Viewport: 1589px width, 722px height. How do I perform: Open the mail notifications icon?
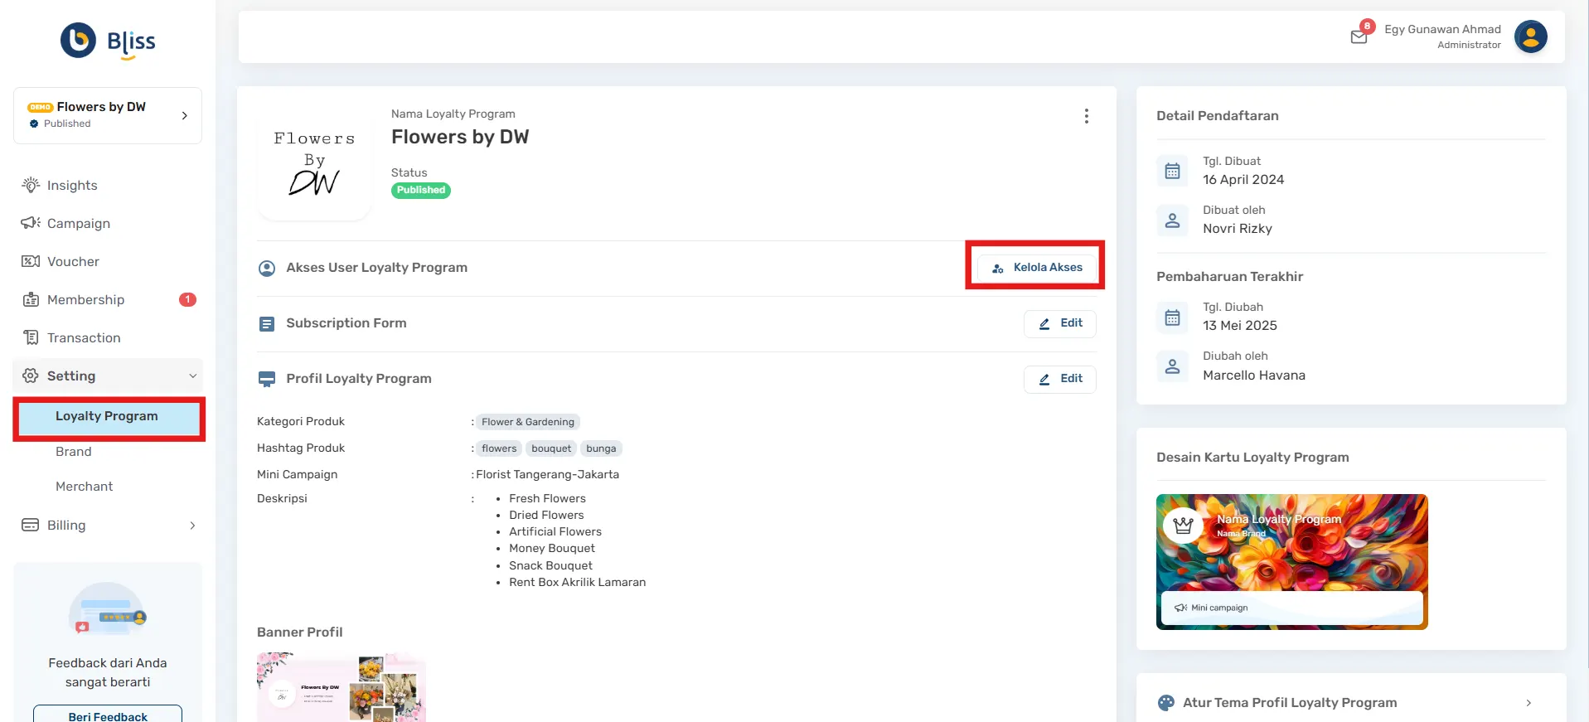[1359, 36]
